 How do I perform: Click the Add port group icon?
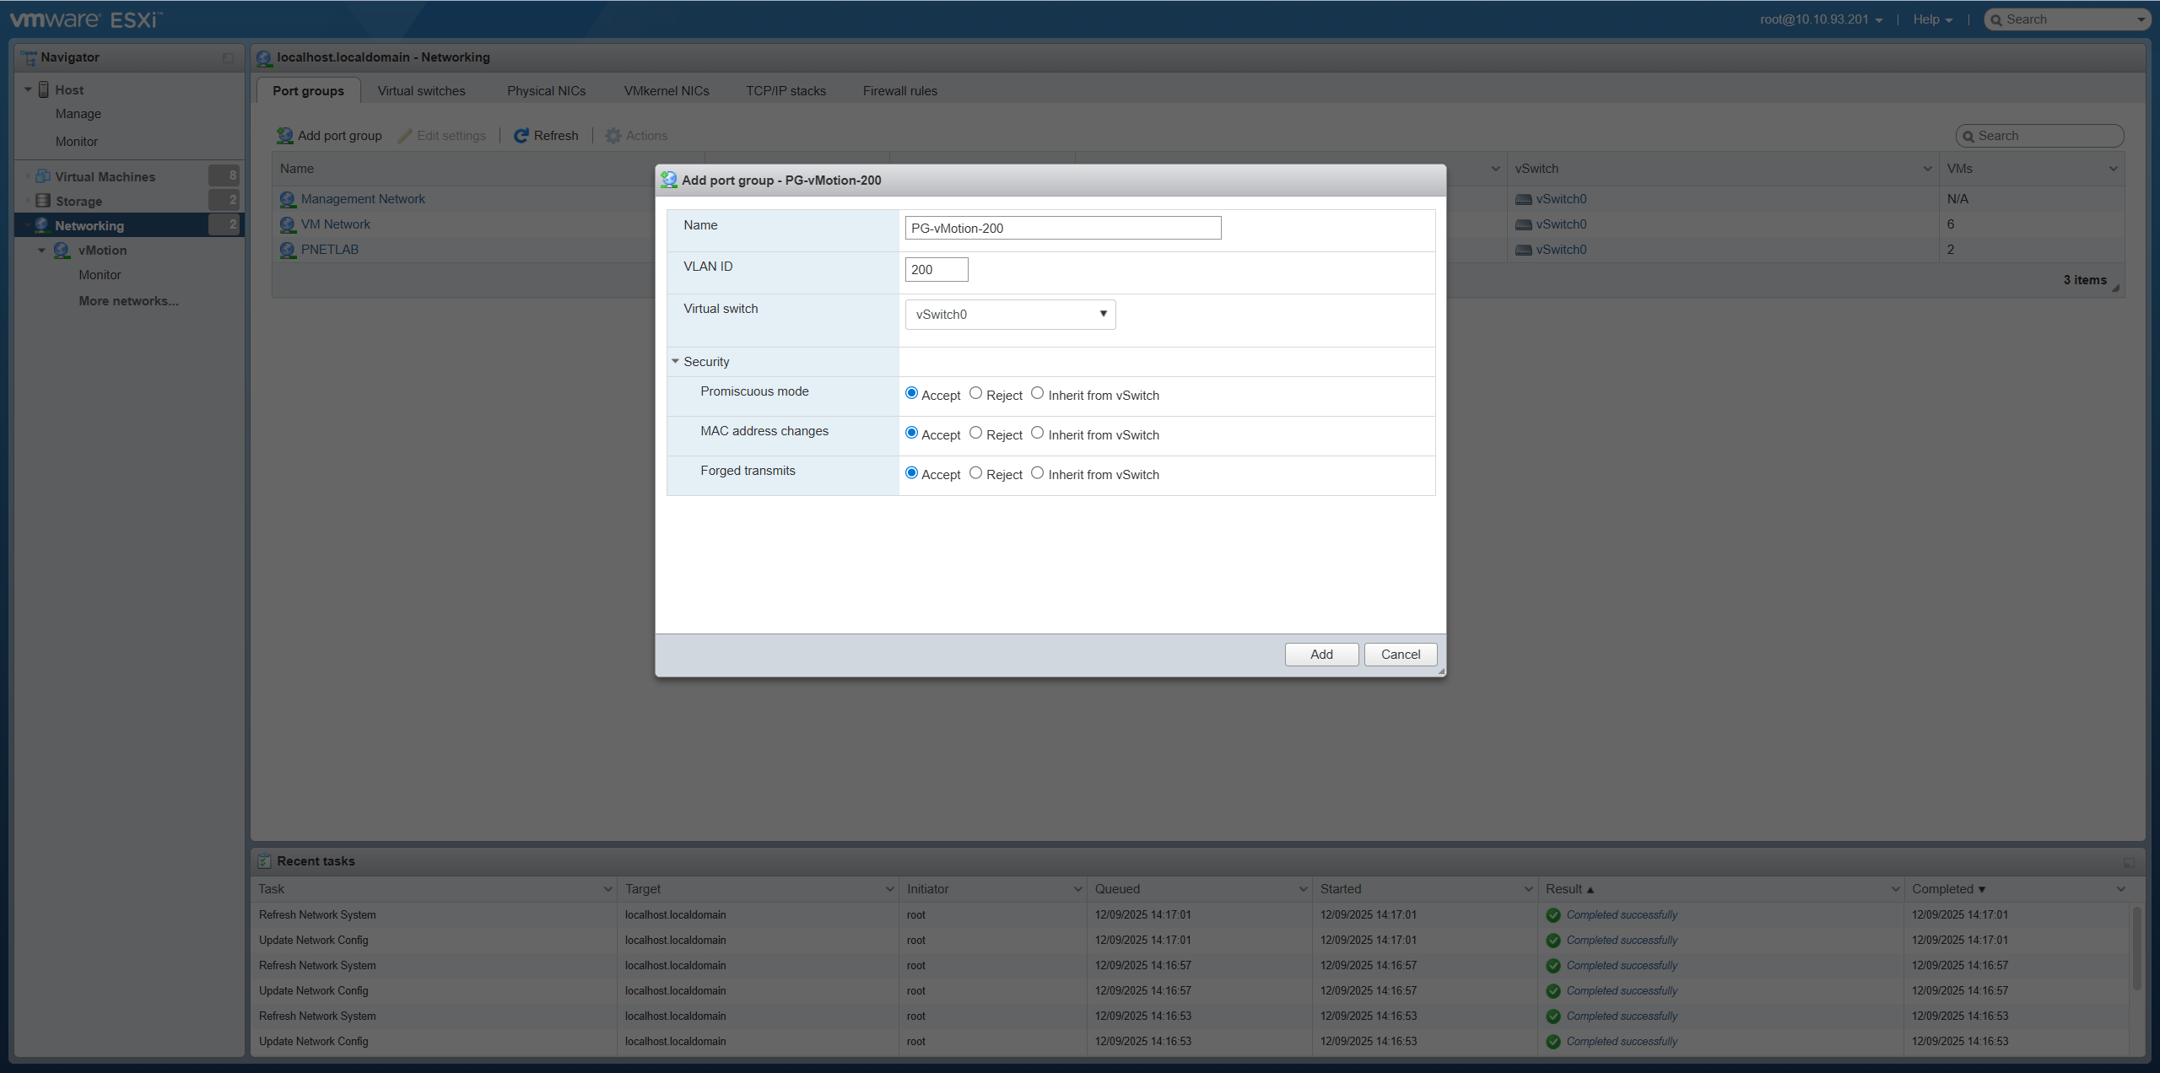(x=283, y=135)
